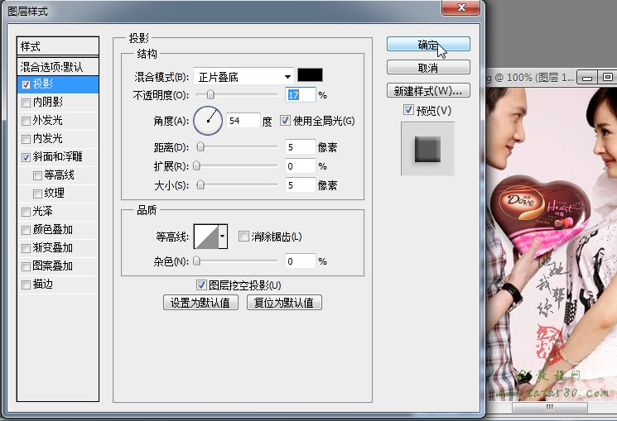Enable the 图案叠加 checkbox
The image size is (617, 421).
26,266
